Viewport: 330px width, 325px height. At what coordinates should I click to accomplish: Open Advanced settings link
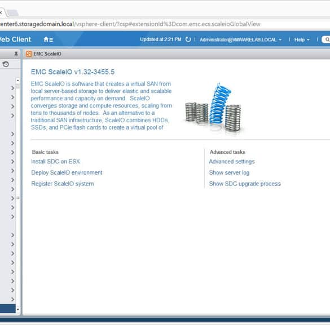click(x=232, y=162)
